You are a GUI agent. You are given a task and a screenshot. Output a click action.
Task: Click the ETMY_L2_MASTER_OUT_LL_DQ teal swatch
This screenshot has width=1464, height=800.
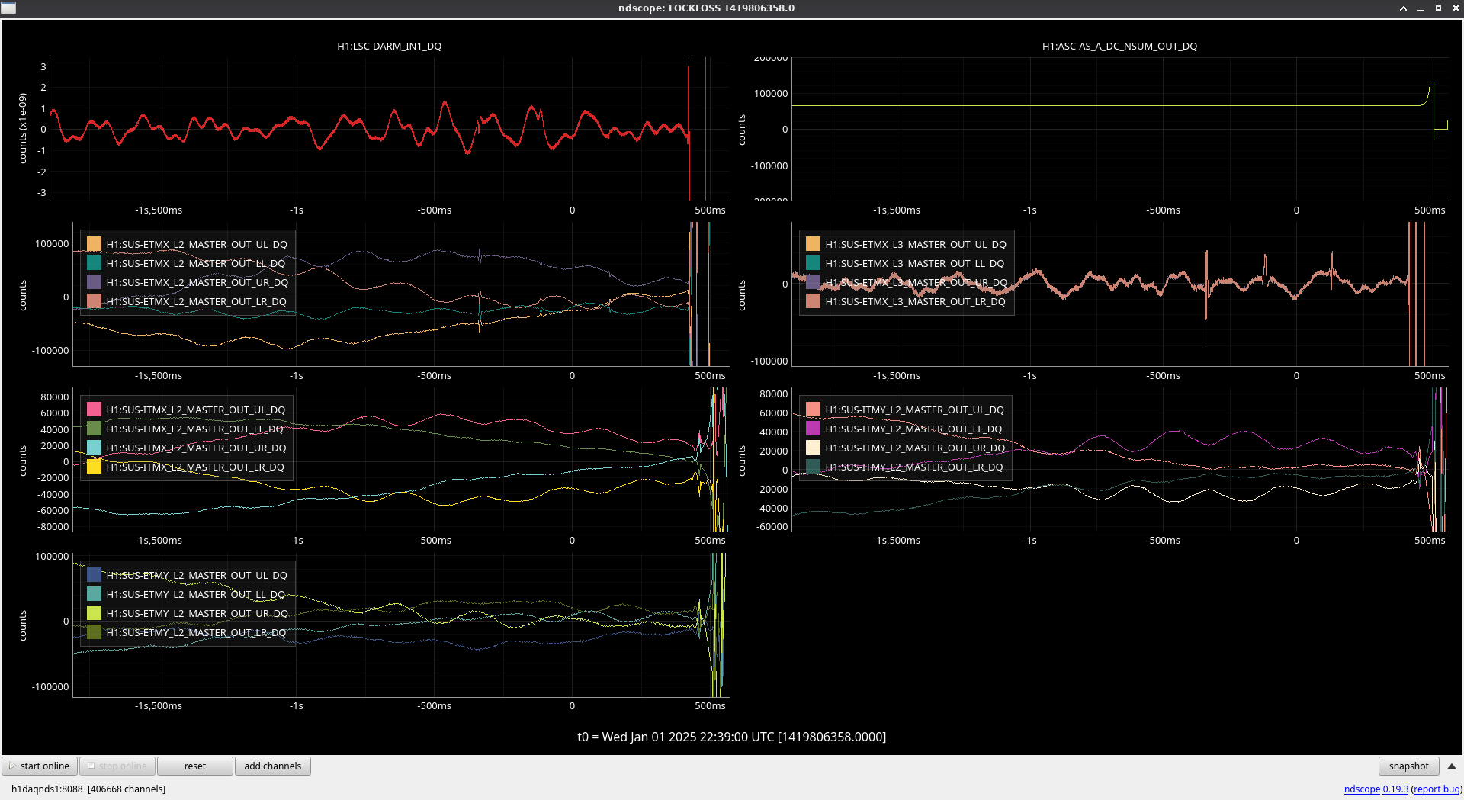(x=94, y=594)
